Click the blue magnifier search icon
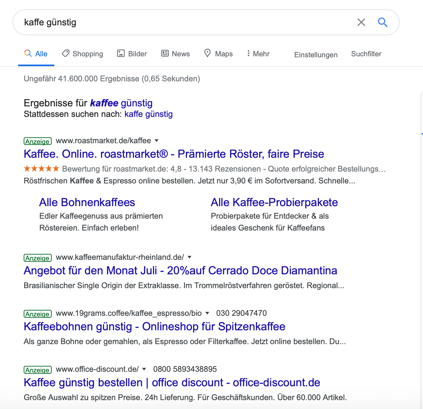The width and height of the screenshot is (423, 409). (x=383, y=22)
